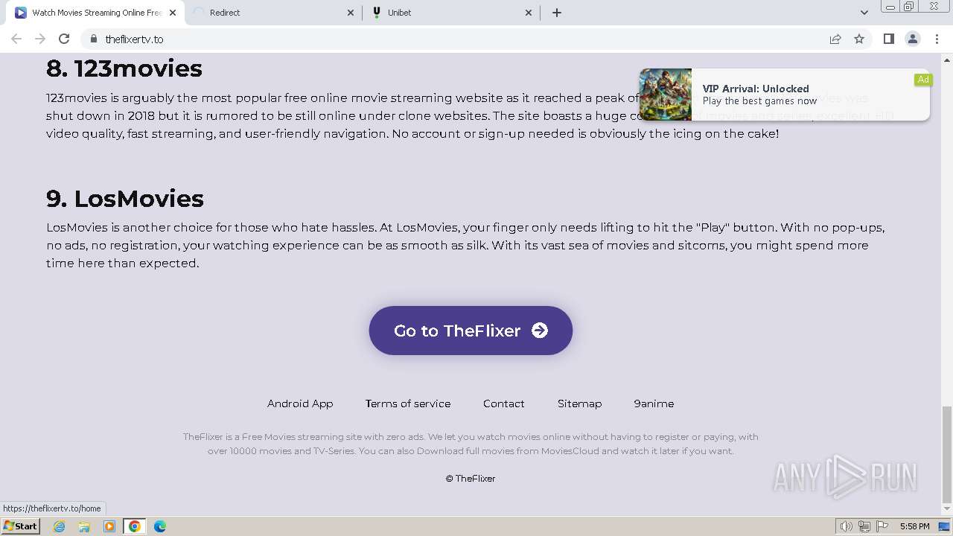The image size is (953, 536).
Task: Open the VIP Arrival ad notification text
Action: [759, 95]
